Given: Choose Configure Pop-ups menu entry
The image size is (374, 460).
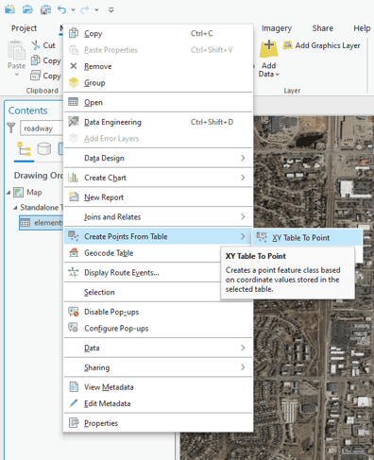Looking at the screenshot, I should (x=158, y=329).
